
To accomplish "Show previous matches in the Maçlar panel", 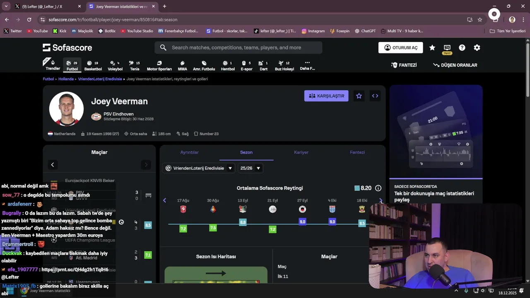I will 53,165.
